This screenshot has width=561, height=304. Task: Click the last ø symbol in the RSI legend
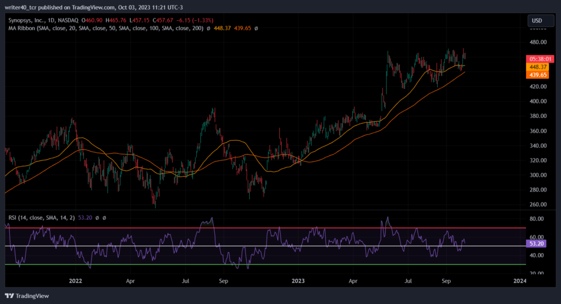(104, 218)
